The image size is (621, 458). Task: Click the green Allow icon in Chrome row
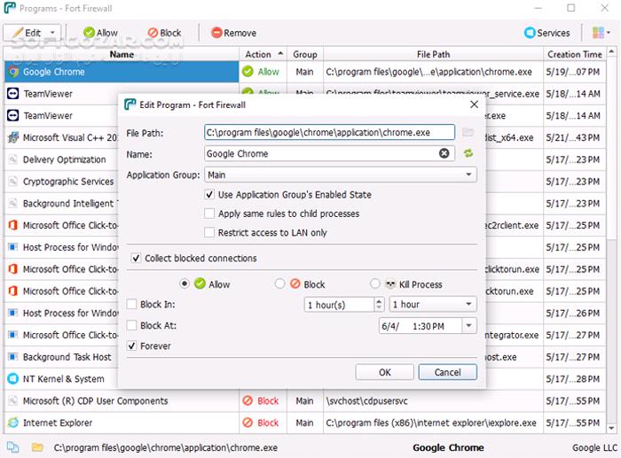click(x=248, y=72)
